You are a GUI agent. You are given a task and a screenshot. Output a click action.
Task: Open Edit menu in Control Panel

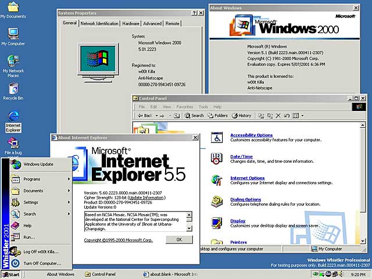click(x=153, y=107)
